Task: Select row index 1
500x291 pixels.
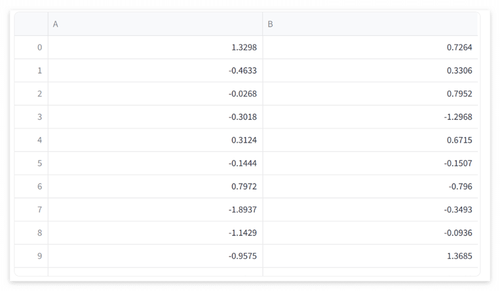Action: tap(31, 71)
